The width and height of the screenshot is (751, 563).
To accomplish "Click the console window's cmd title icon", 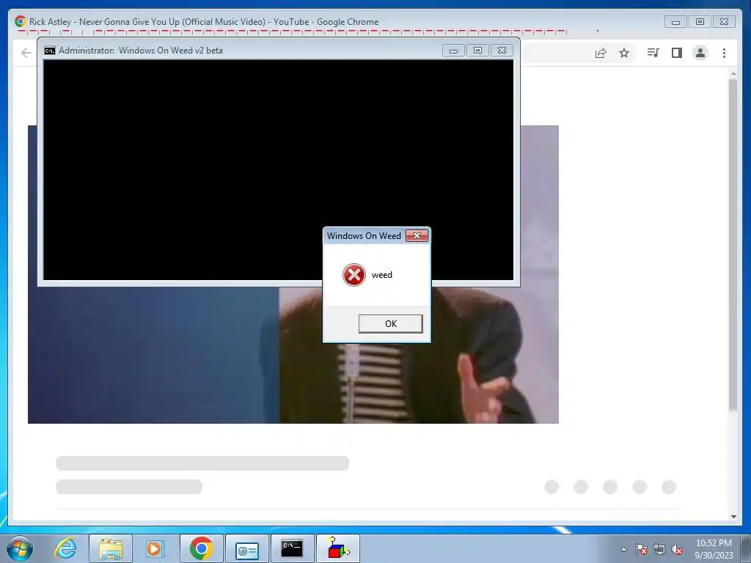I will point(50,51).
